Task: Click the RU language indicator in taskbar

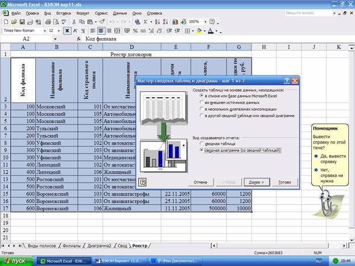Action: [319, 261]
